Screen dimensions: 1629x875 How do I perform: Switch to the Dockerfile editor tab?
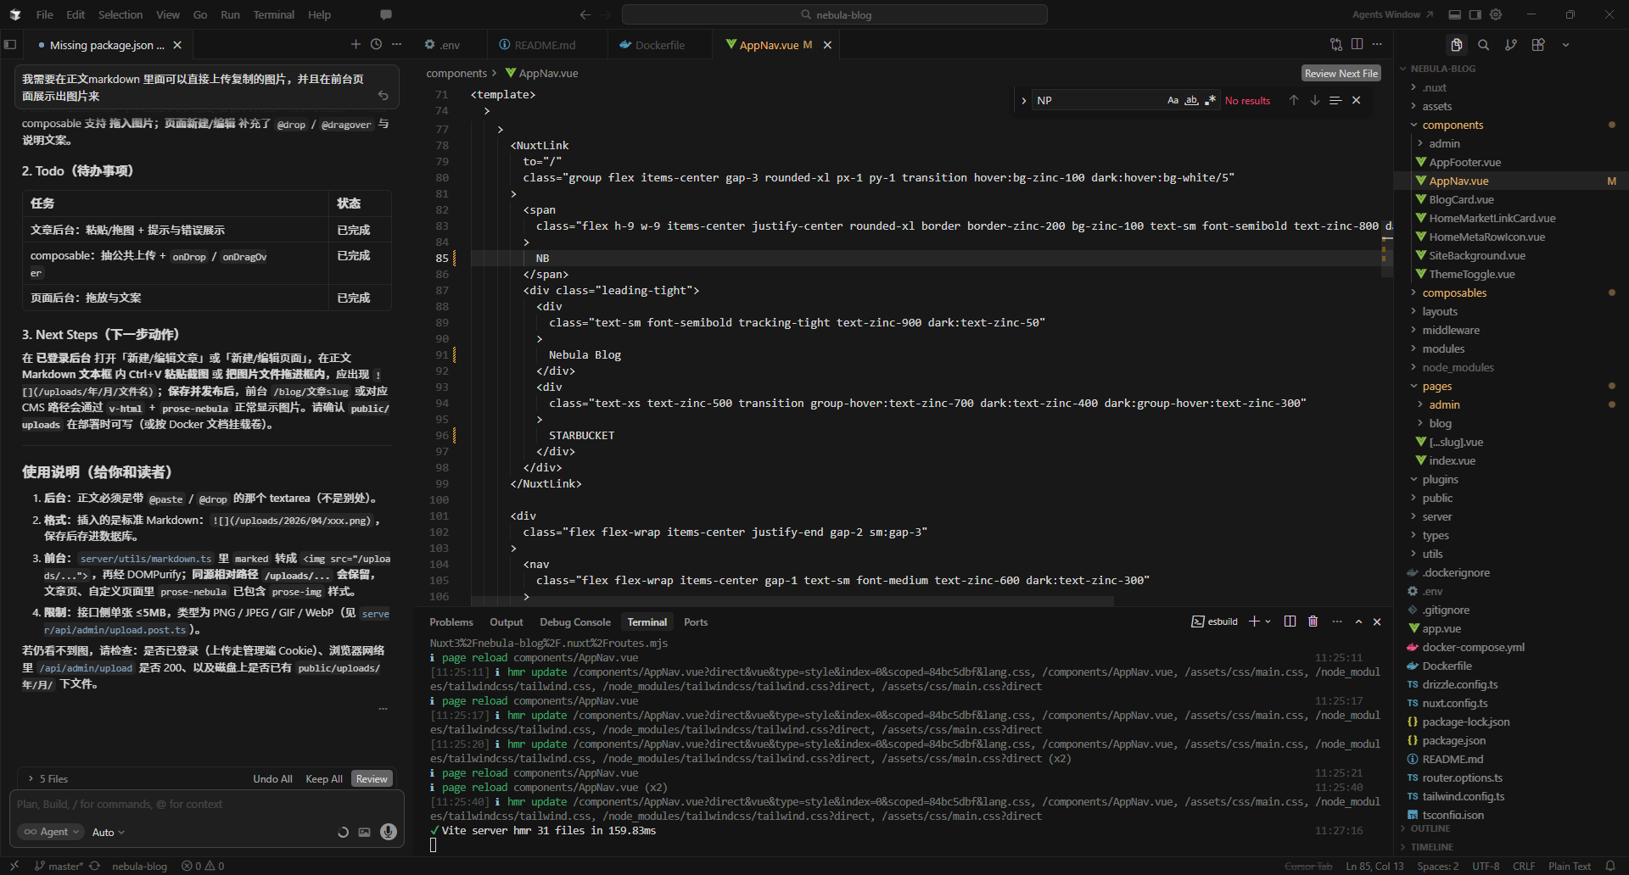point(659,45)
